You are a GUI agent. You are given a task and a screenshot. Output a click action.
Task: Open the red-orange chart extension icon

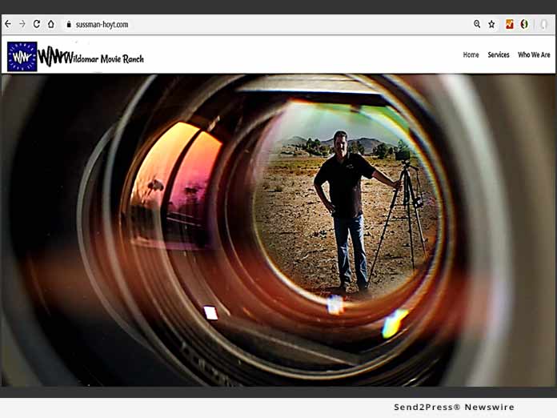[510, 24]
